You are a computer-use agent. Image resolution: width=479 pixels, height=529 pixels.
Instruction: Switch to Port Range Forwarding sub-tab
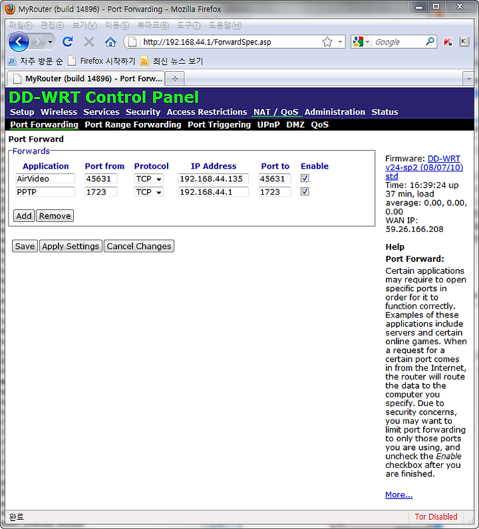(x=133, y=124)
